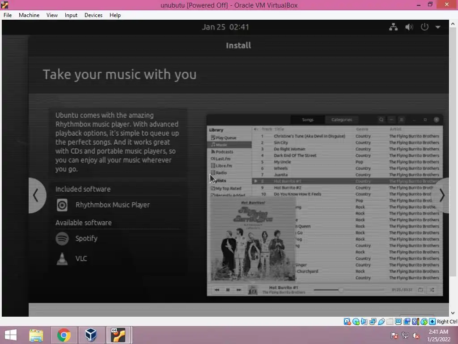This screenshot has width=458, height=344.
Task: Click the audio status icon in VirtualBox
Action: click(x=364, y=322)
